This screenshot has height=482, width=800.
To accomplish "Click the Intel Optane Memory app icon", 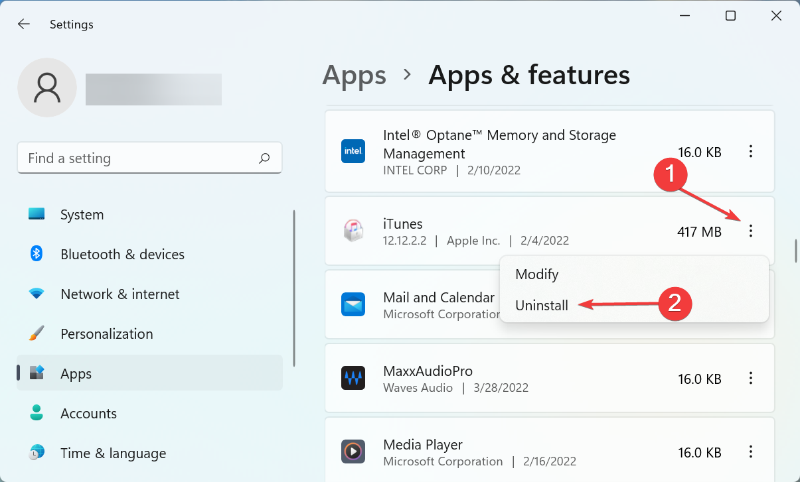I will tap(353, 151).
